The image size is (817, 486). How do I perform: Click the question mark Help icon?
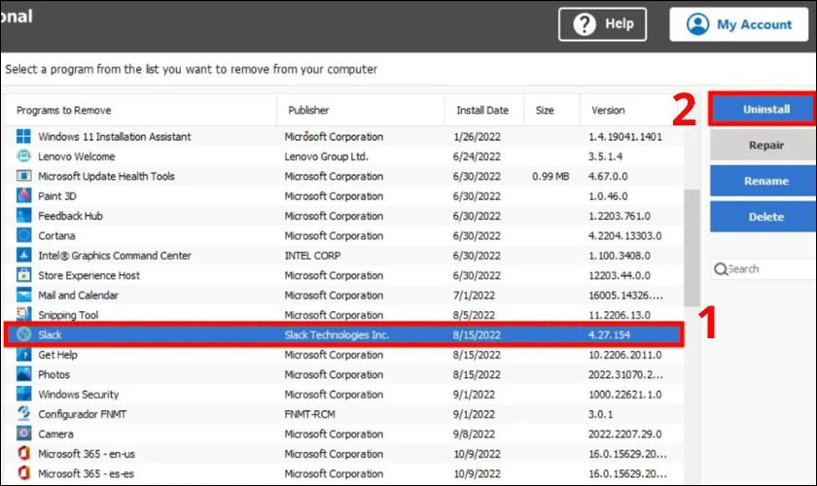coord(585,24)
